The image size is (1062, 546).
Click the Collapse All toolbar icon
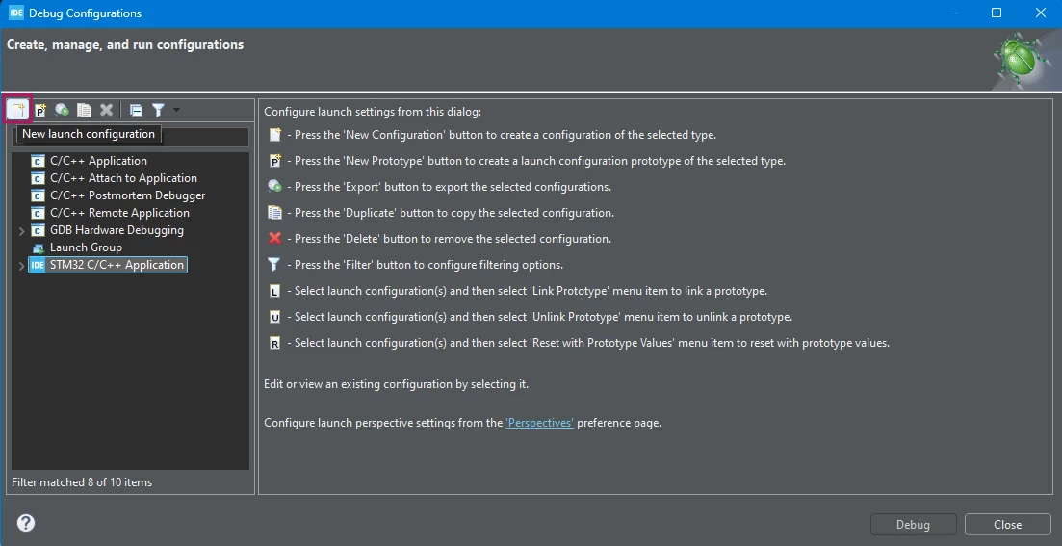pos(136,110)
